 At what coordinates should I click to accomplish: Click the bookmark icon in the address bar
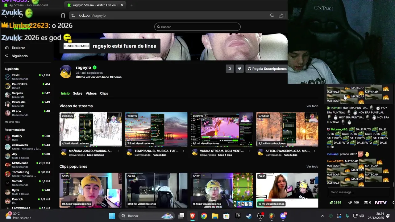(x=63, y=15)
